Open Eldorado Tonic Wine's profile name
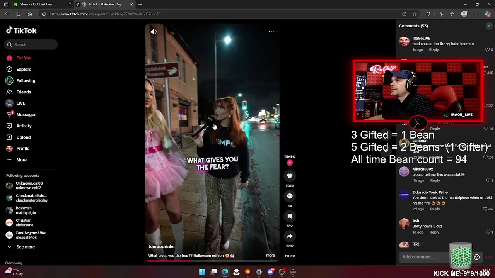This screenshot has width=495, height=278. [x=430, y=192]
